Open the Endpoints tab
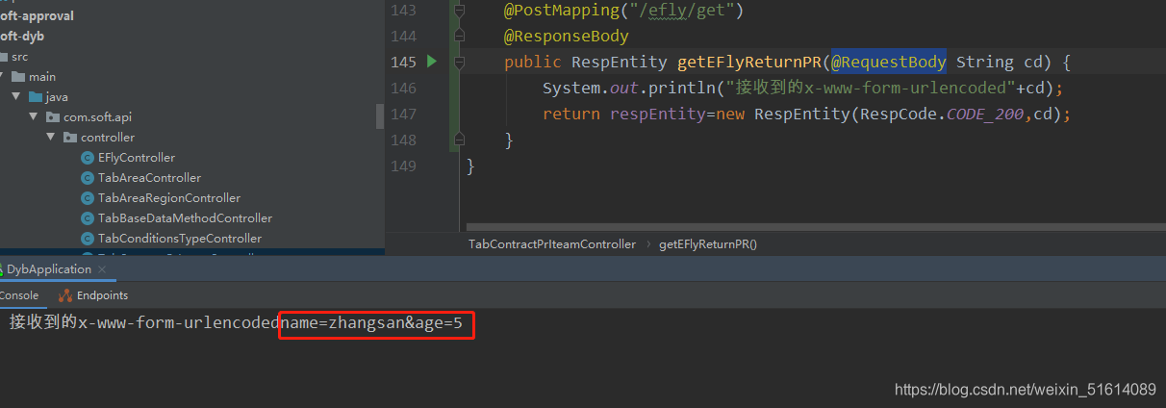Screen dimensions: 1166x408 click(x=102, y=295)
